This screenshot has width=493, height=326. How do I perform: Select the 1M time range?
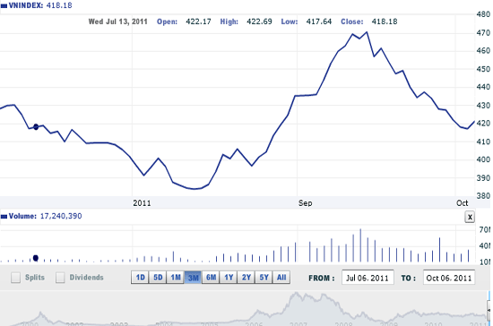[x=176, y=278]
